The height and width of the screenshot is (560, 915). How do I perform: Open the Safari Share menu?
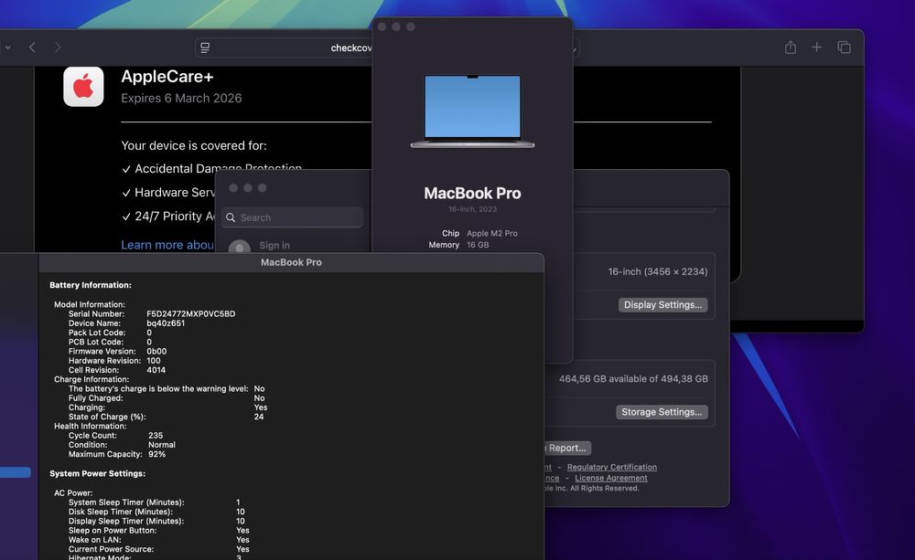790,48
